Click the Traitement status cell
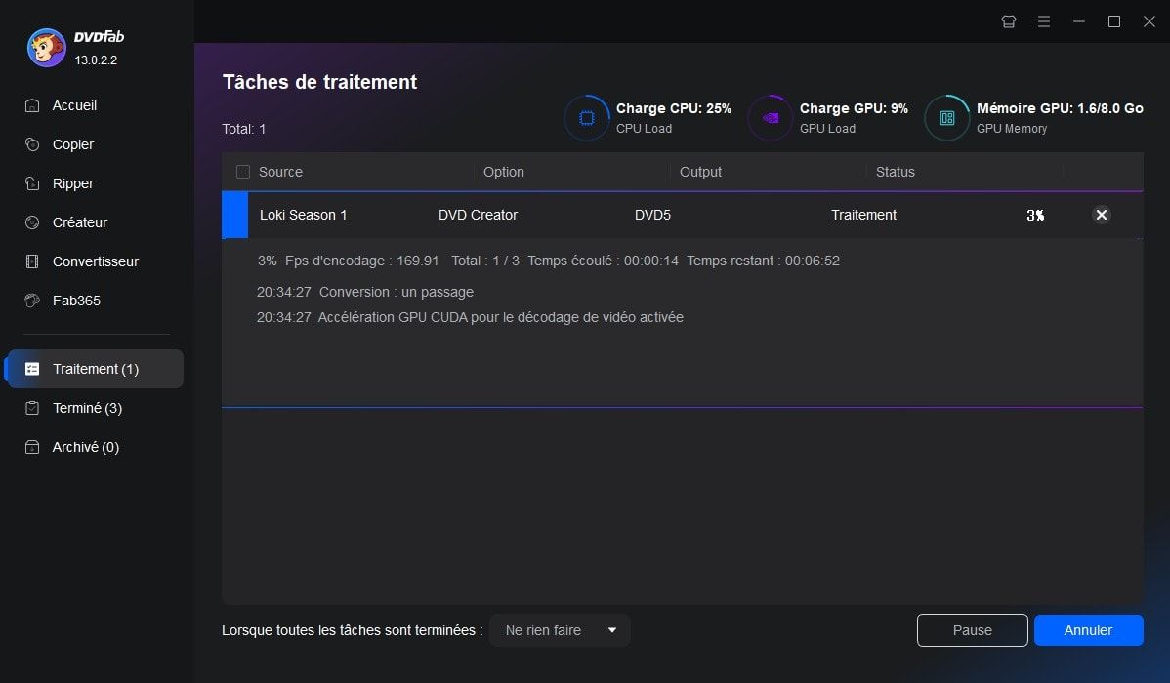Image resolution: width=1170 pixels, height=683 pixels. click(864, 215)
